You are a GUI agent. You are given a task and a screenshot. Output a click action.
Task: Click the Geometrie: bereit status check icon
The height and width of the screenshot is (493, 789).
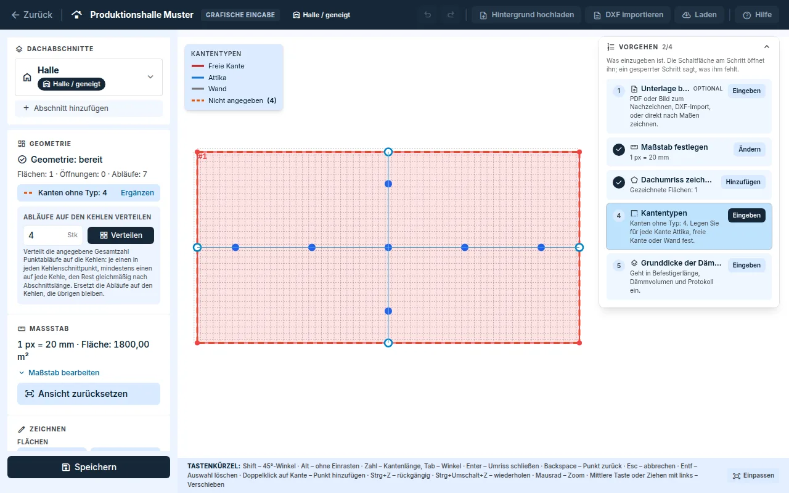tap(22, 160)
